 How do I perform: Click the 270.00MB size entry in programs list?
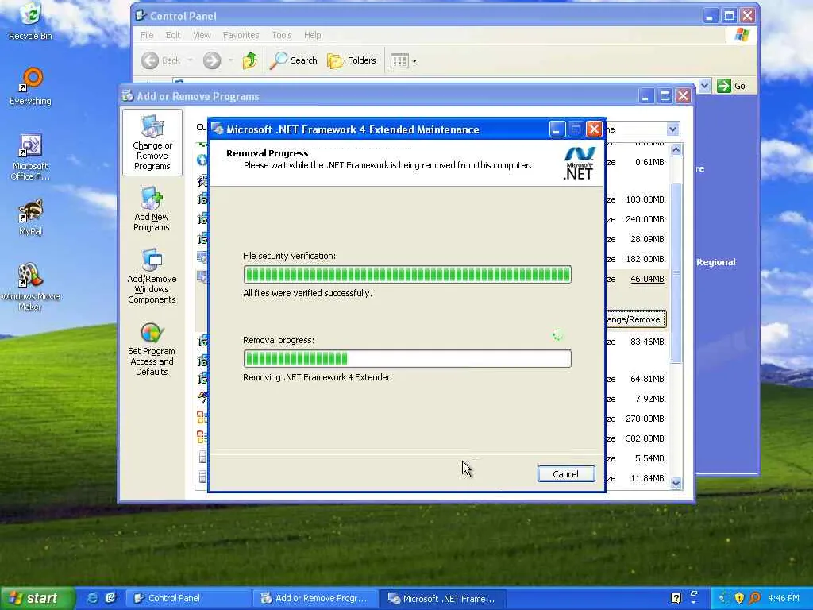click(x=645, y=419)
